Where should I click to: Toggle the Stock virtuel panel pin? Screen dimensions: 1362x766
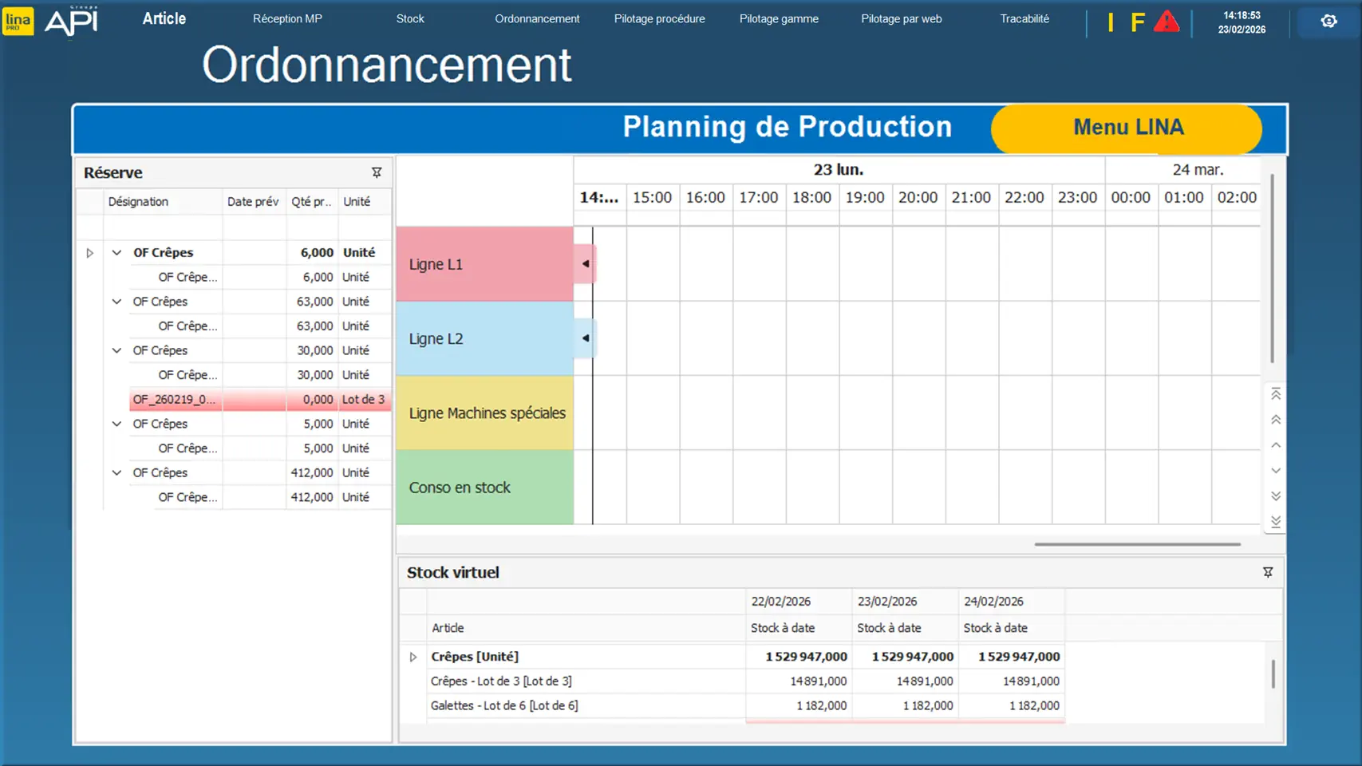[1267, 572]
